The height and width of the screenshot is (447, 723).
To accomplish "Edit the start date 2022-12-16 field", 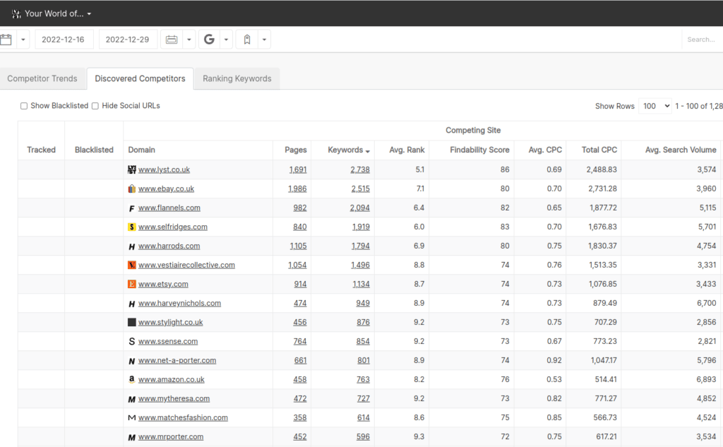I will pyautogui.click(x=64, y=40).
